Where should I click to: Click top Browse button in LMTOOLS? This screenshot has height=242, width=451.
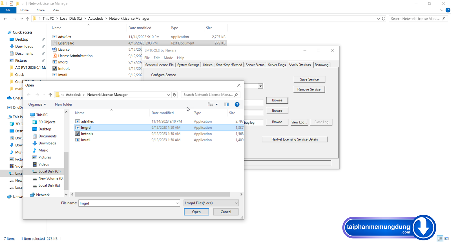(277, 100)
